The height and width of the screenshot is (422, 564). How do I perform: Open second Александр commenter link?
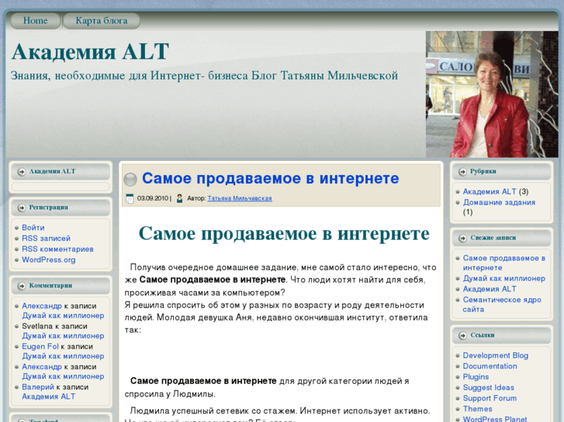coord(42,367)
